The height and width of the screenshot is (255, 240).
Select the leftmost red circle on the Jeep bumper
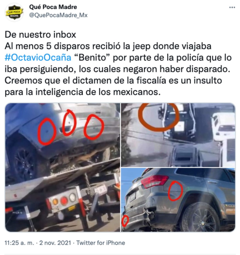[47, 132]
